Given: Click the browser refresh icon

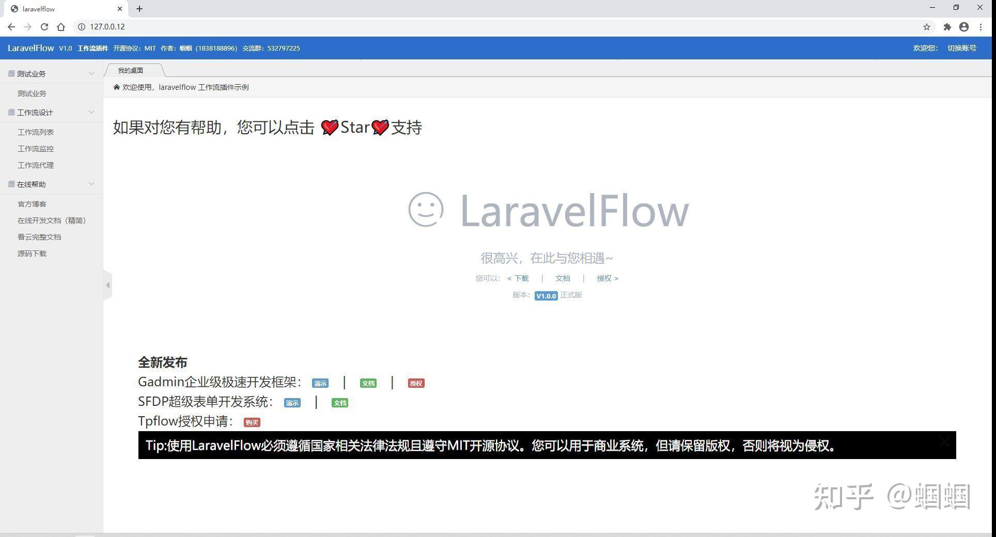Looking at the screenshot, I should tap(44, 27).
